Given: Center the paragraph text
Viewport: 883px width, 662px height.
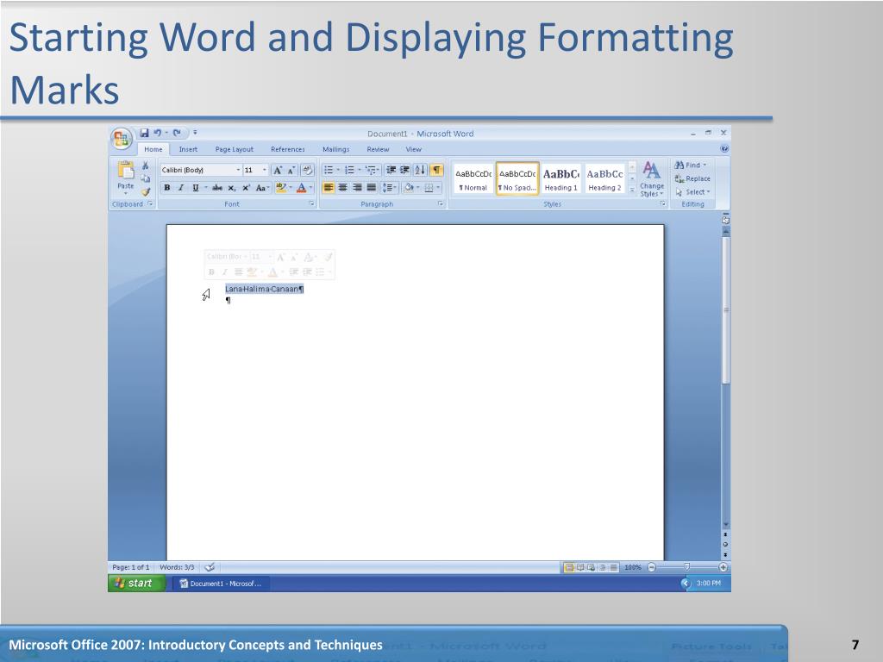Looking at the screenshot, I should 342,188.
